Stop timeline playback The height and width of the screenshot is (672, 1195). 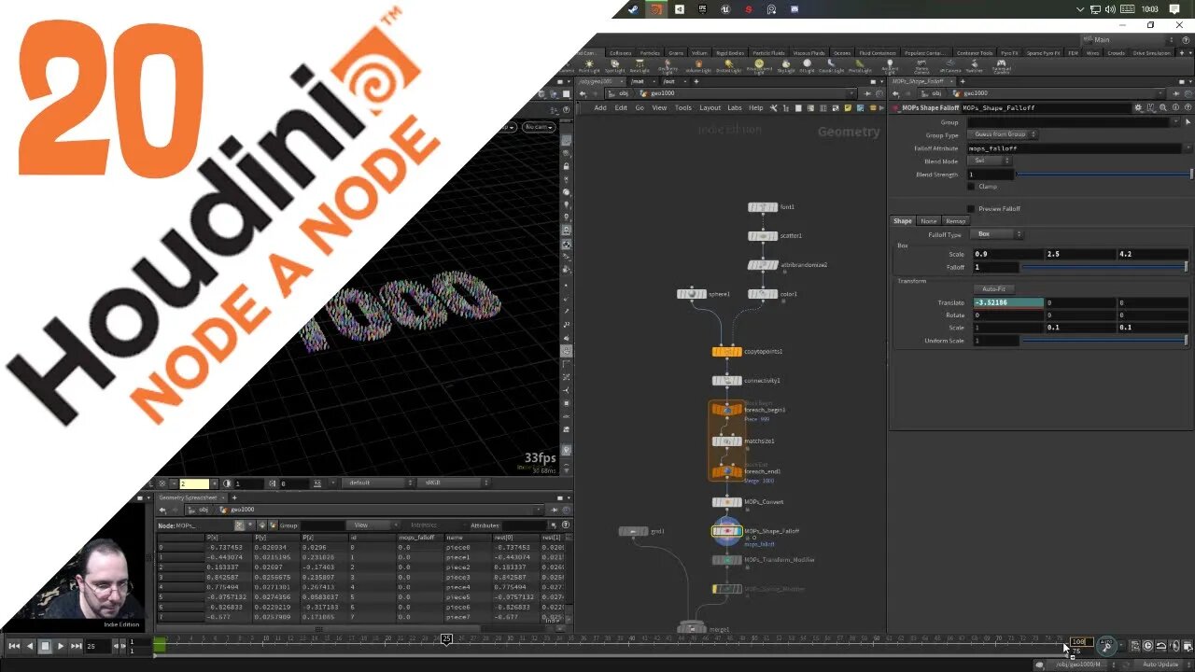point(45,646)
